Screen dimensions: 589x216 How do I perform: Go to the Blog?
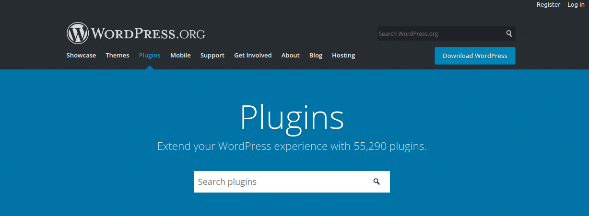316,56
